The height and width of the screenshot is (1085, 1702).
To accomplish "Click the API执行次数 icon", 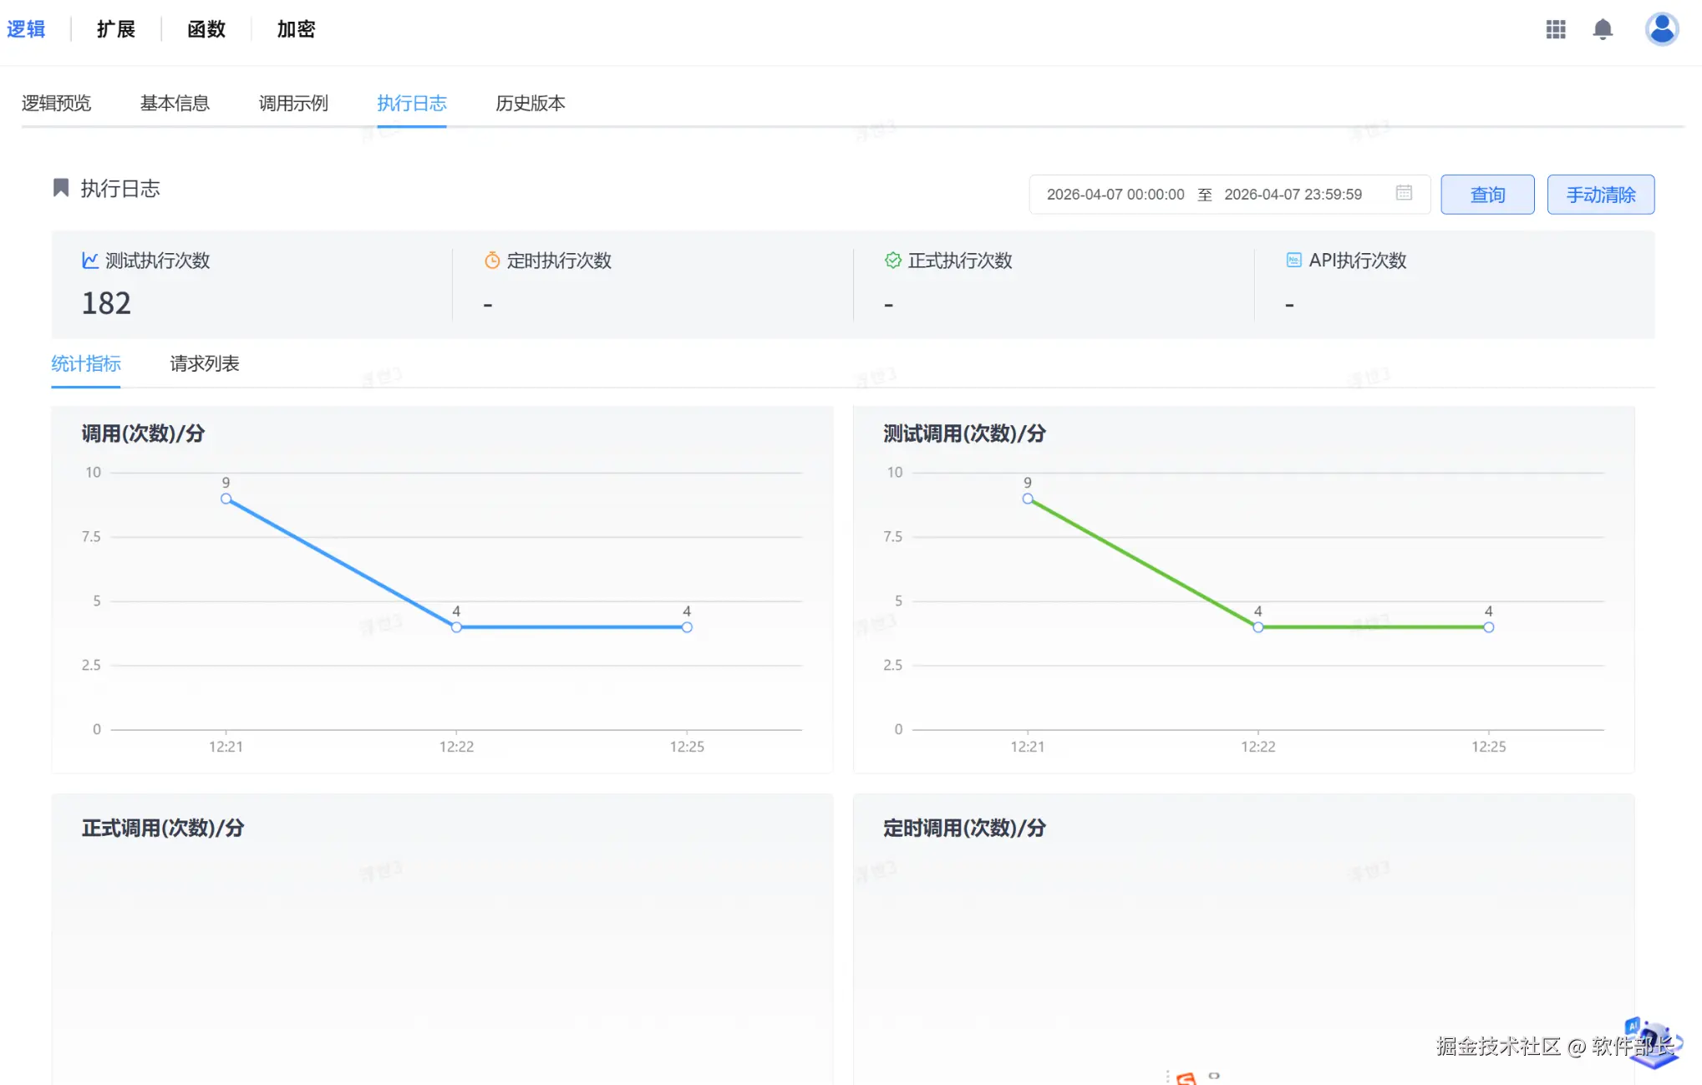I will pos(1293,261).
